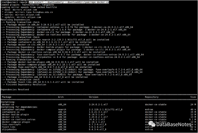198x133 pixels.
Task: Click 'elrepo: mirrors.tuna.tsinghua.edu.cn' line
Action: [x=27, y=12]
